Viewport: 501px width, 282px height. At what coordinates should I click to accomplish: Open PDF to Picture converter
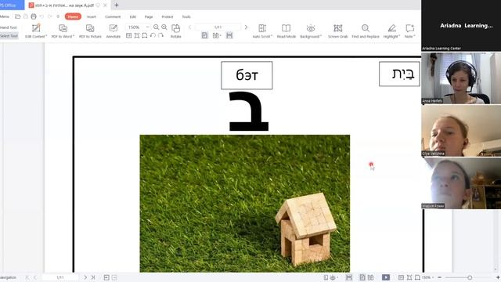(x=90, y=31)
